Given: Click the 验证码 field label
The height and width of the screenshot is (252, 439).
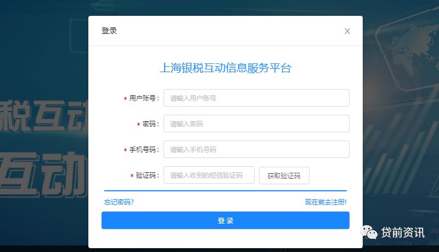Looking at the screenshot, I should click(147, 175).
